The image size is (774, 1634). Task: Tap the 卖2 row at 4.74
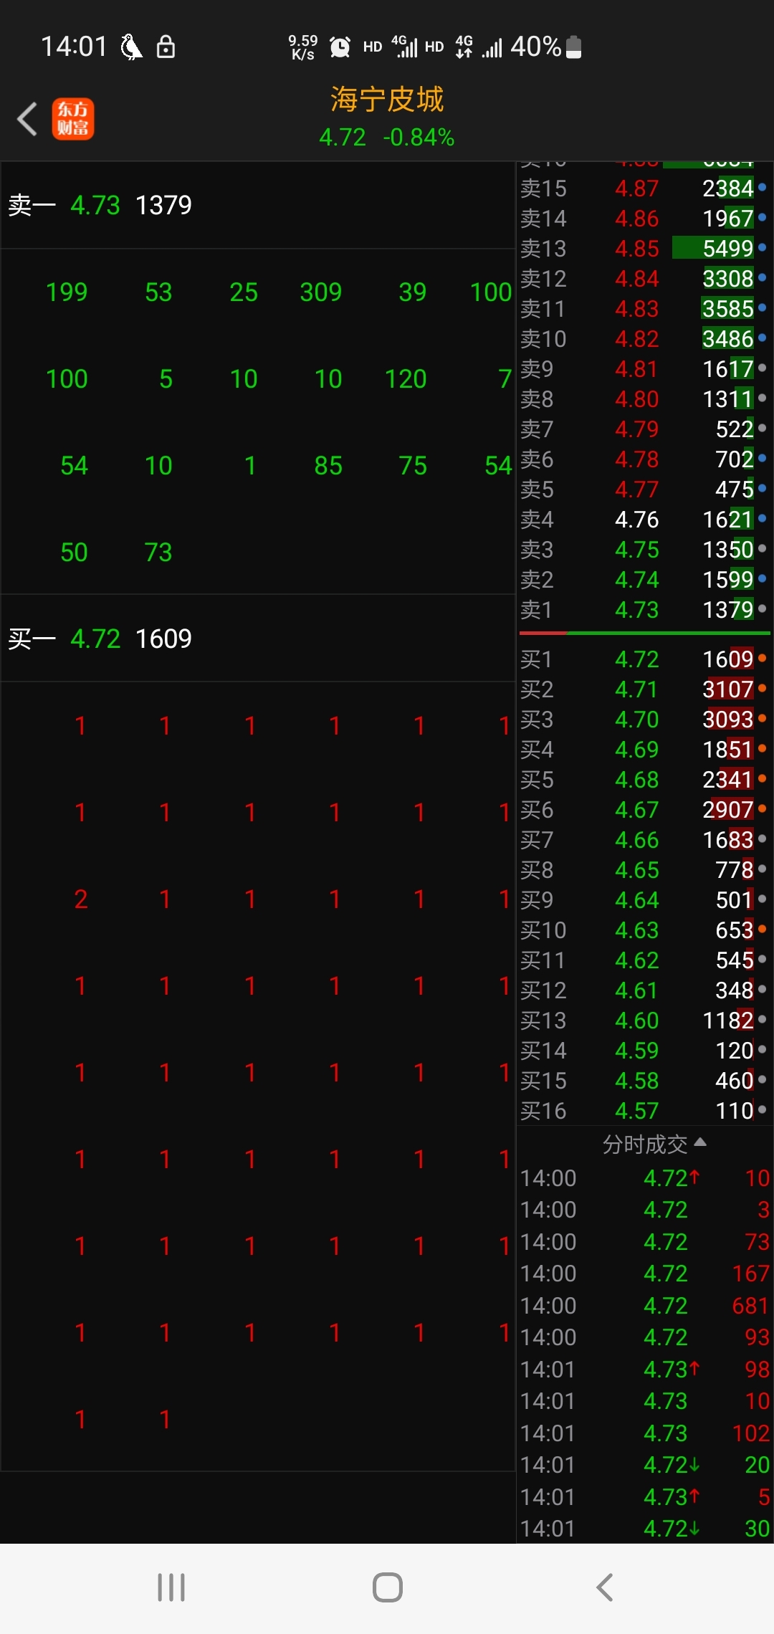pos(644,580)
